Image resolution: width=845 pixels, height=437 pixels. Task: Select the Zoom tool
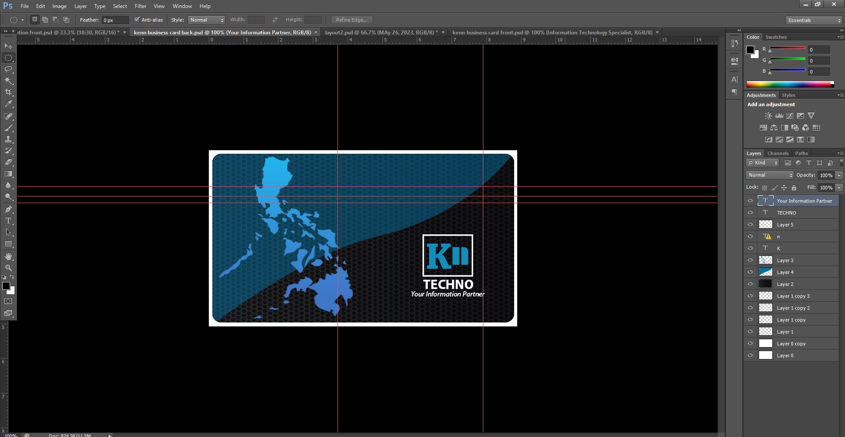coord(8,268)
